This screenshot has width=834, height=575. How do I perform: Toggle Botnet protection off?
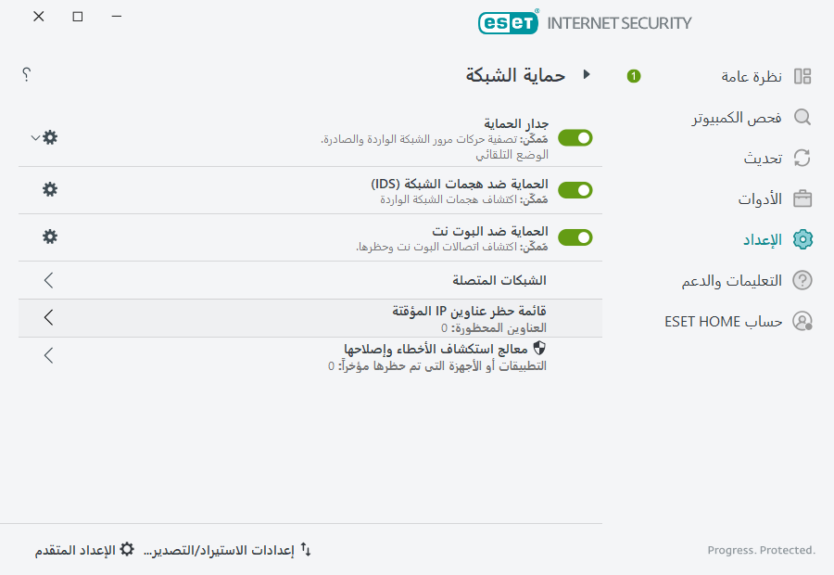(x=575, y=236)
